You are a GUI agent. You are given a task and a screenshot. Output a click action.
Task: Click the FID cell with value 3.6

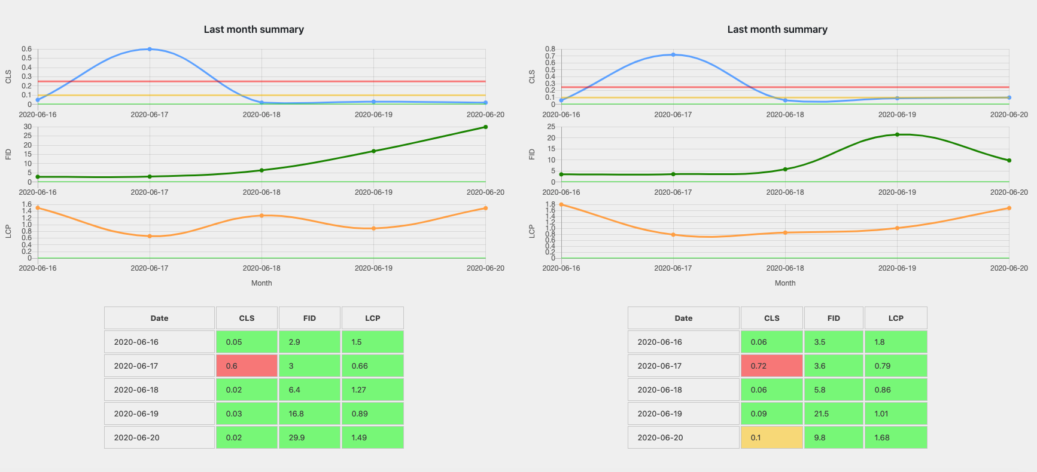[834, 366]
